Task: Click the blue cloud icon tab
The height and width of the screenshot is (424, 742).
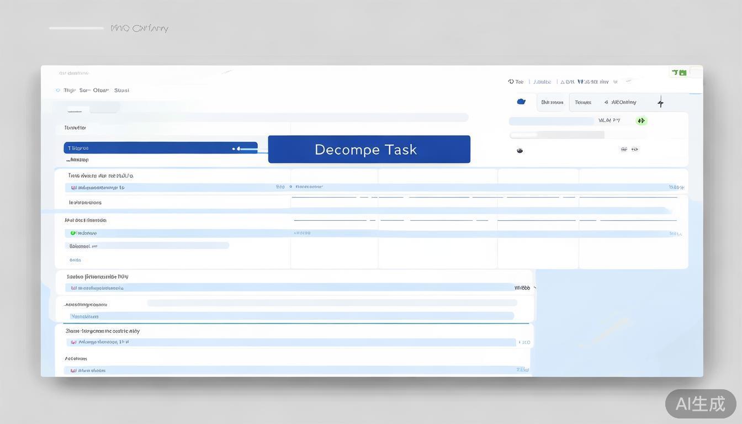Action: 521,102
